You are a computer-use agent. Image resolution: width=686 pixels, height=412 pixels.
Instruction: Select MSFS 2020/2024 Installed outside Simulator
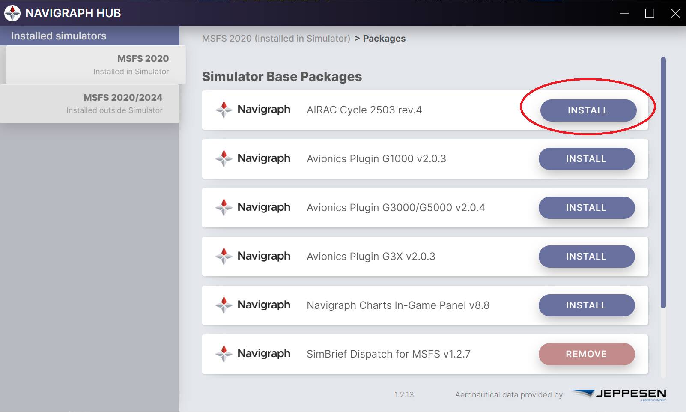(90, 104)
